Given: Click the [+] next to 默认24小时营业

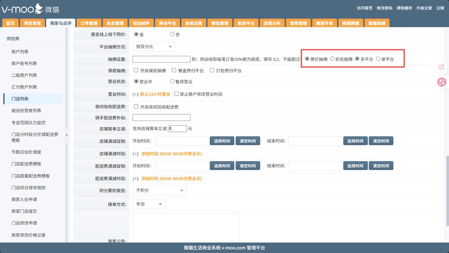Looking at the screenshot, I should coord(135,94).
